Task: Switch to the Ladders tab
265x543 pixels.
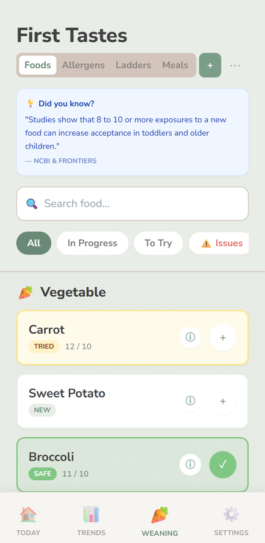Action: tap(133, 65)
